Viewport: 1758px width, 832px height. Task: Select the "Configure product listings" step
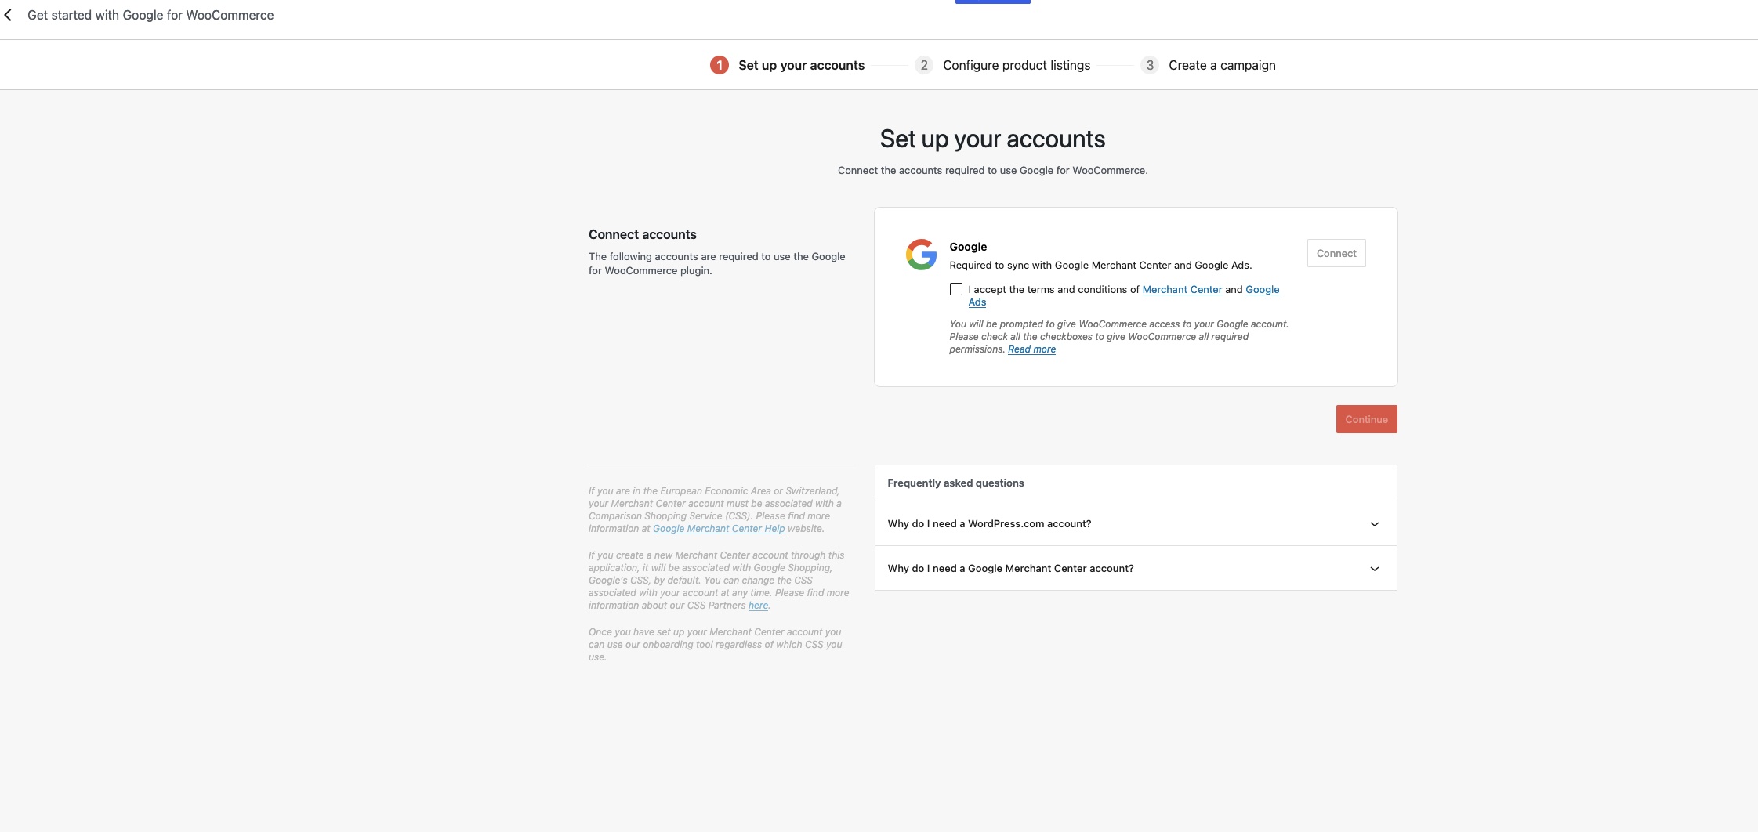pyautogui.click(x=1017, y=65)
